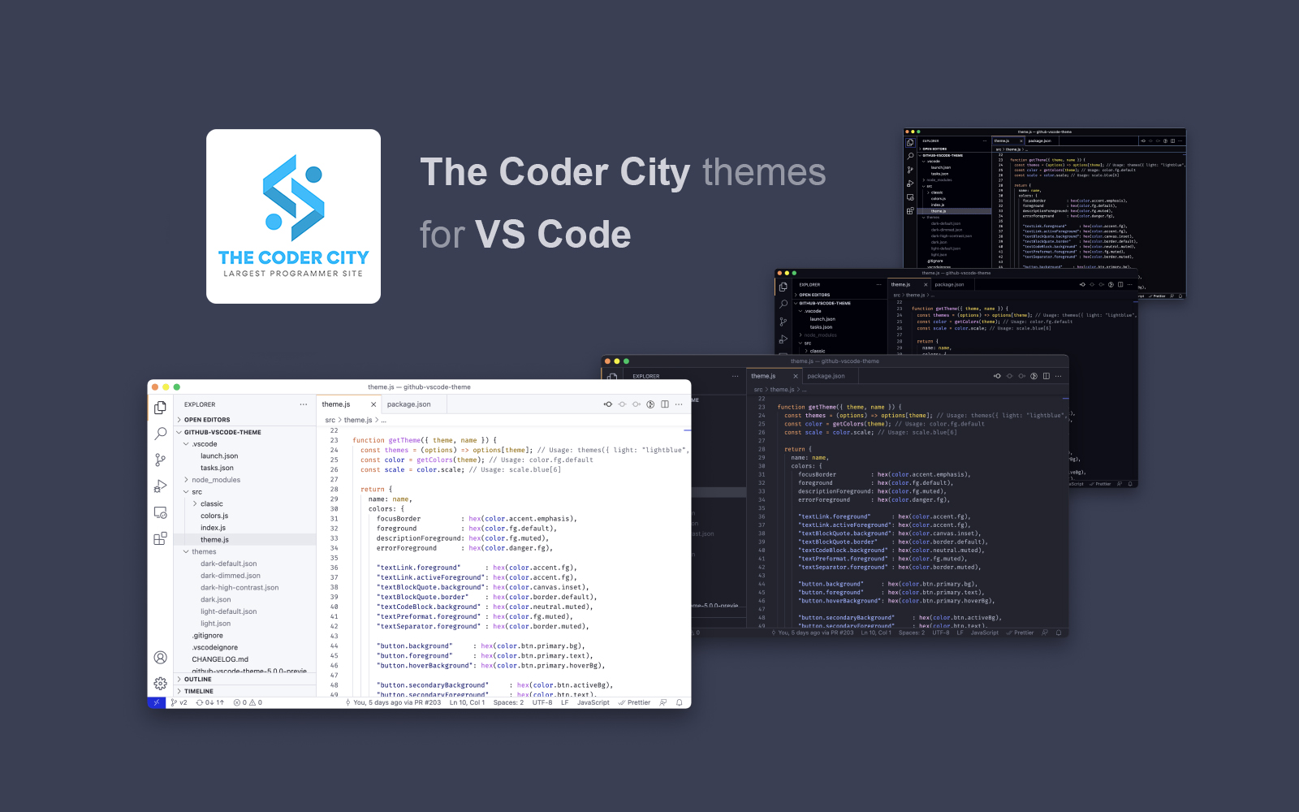This screenshot has width=1299, height=812.
Task: Open index.js in light window explorer
Action: pos(245,528)
